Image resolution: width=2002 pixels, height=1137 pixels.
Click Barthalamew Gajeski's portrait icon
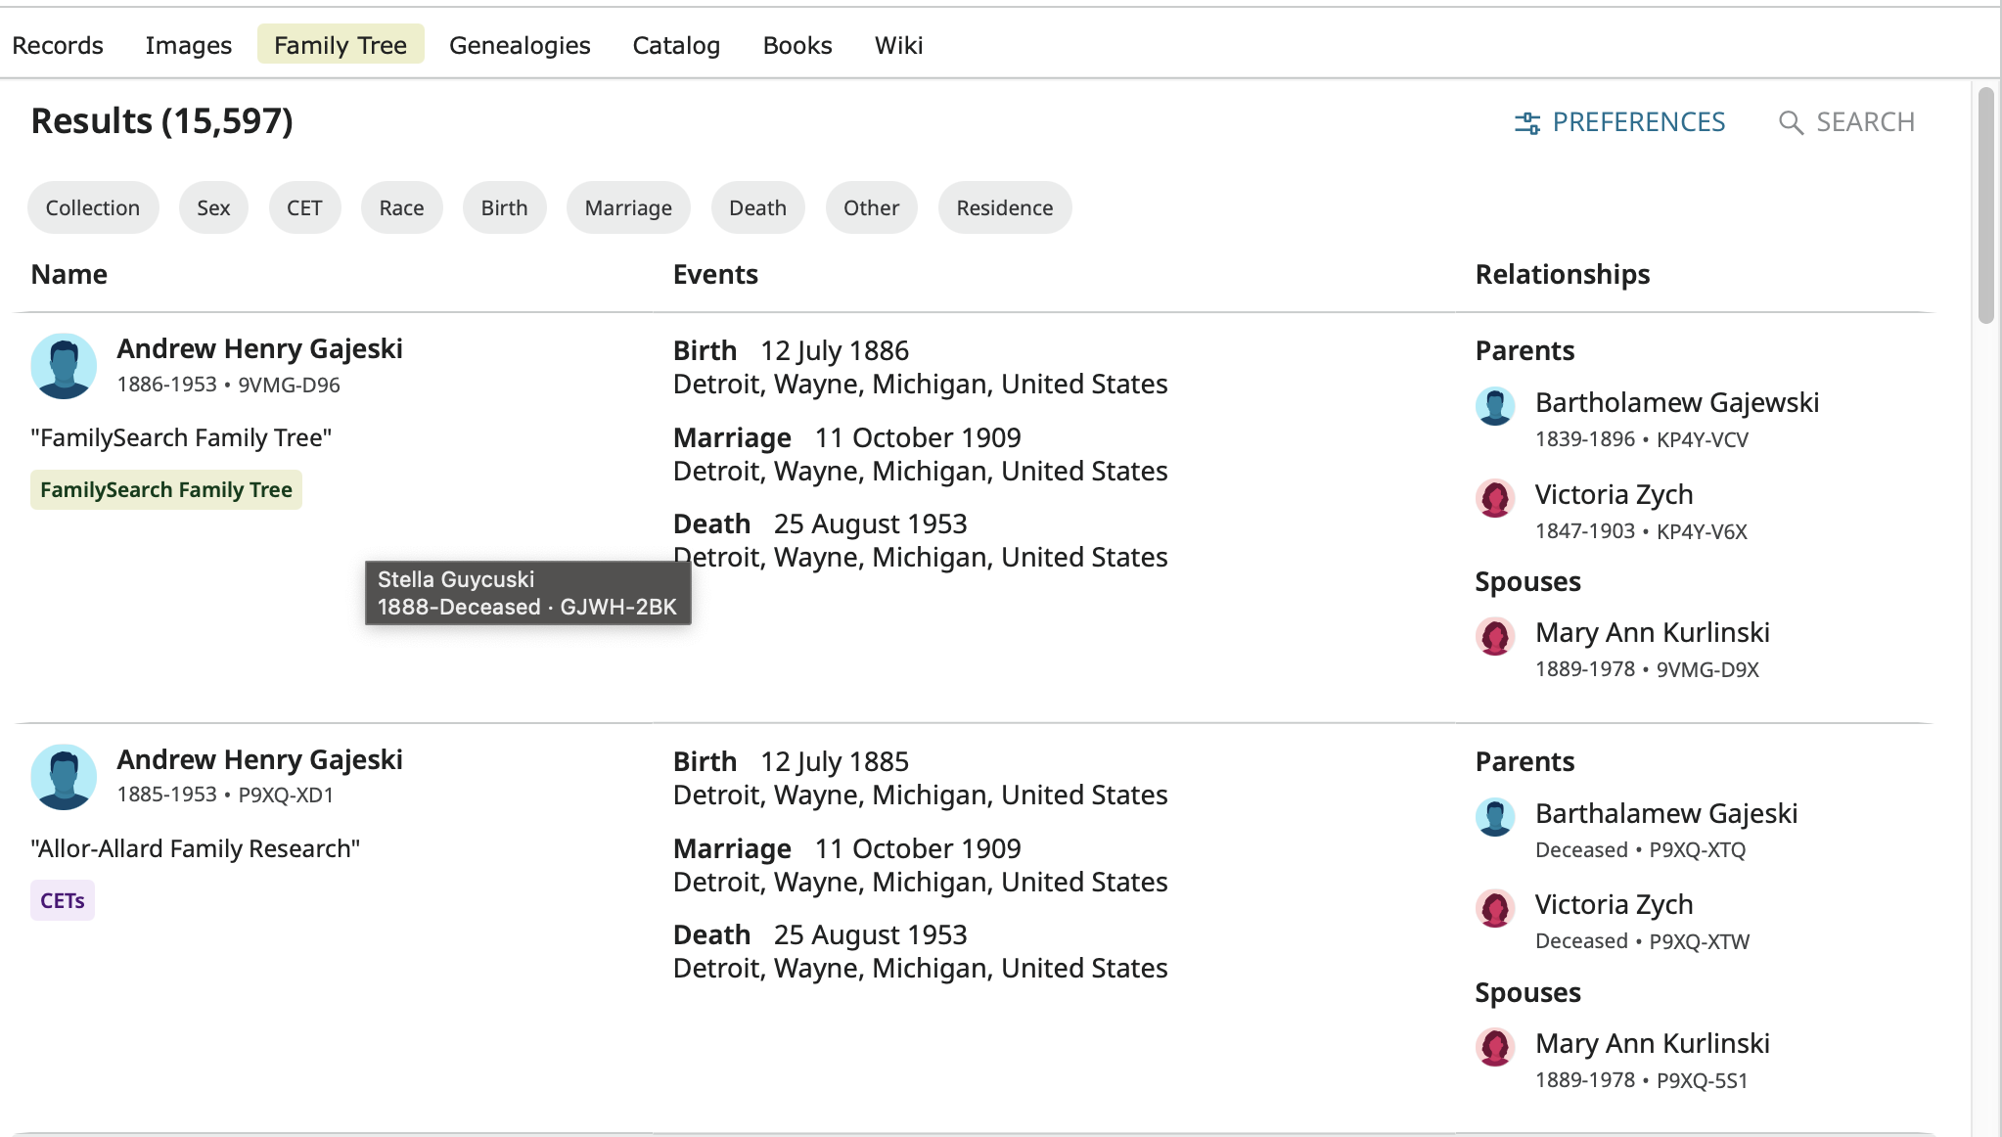click(1494, 816)
